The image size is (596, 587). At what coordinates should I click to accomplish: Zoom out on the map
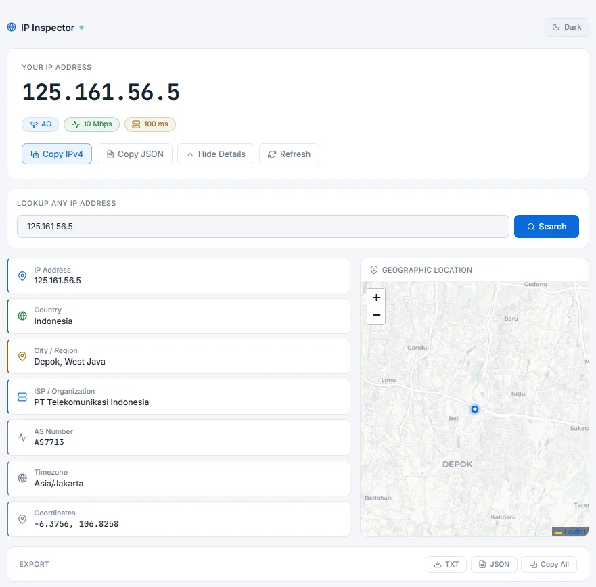click(x=376, y=315)
